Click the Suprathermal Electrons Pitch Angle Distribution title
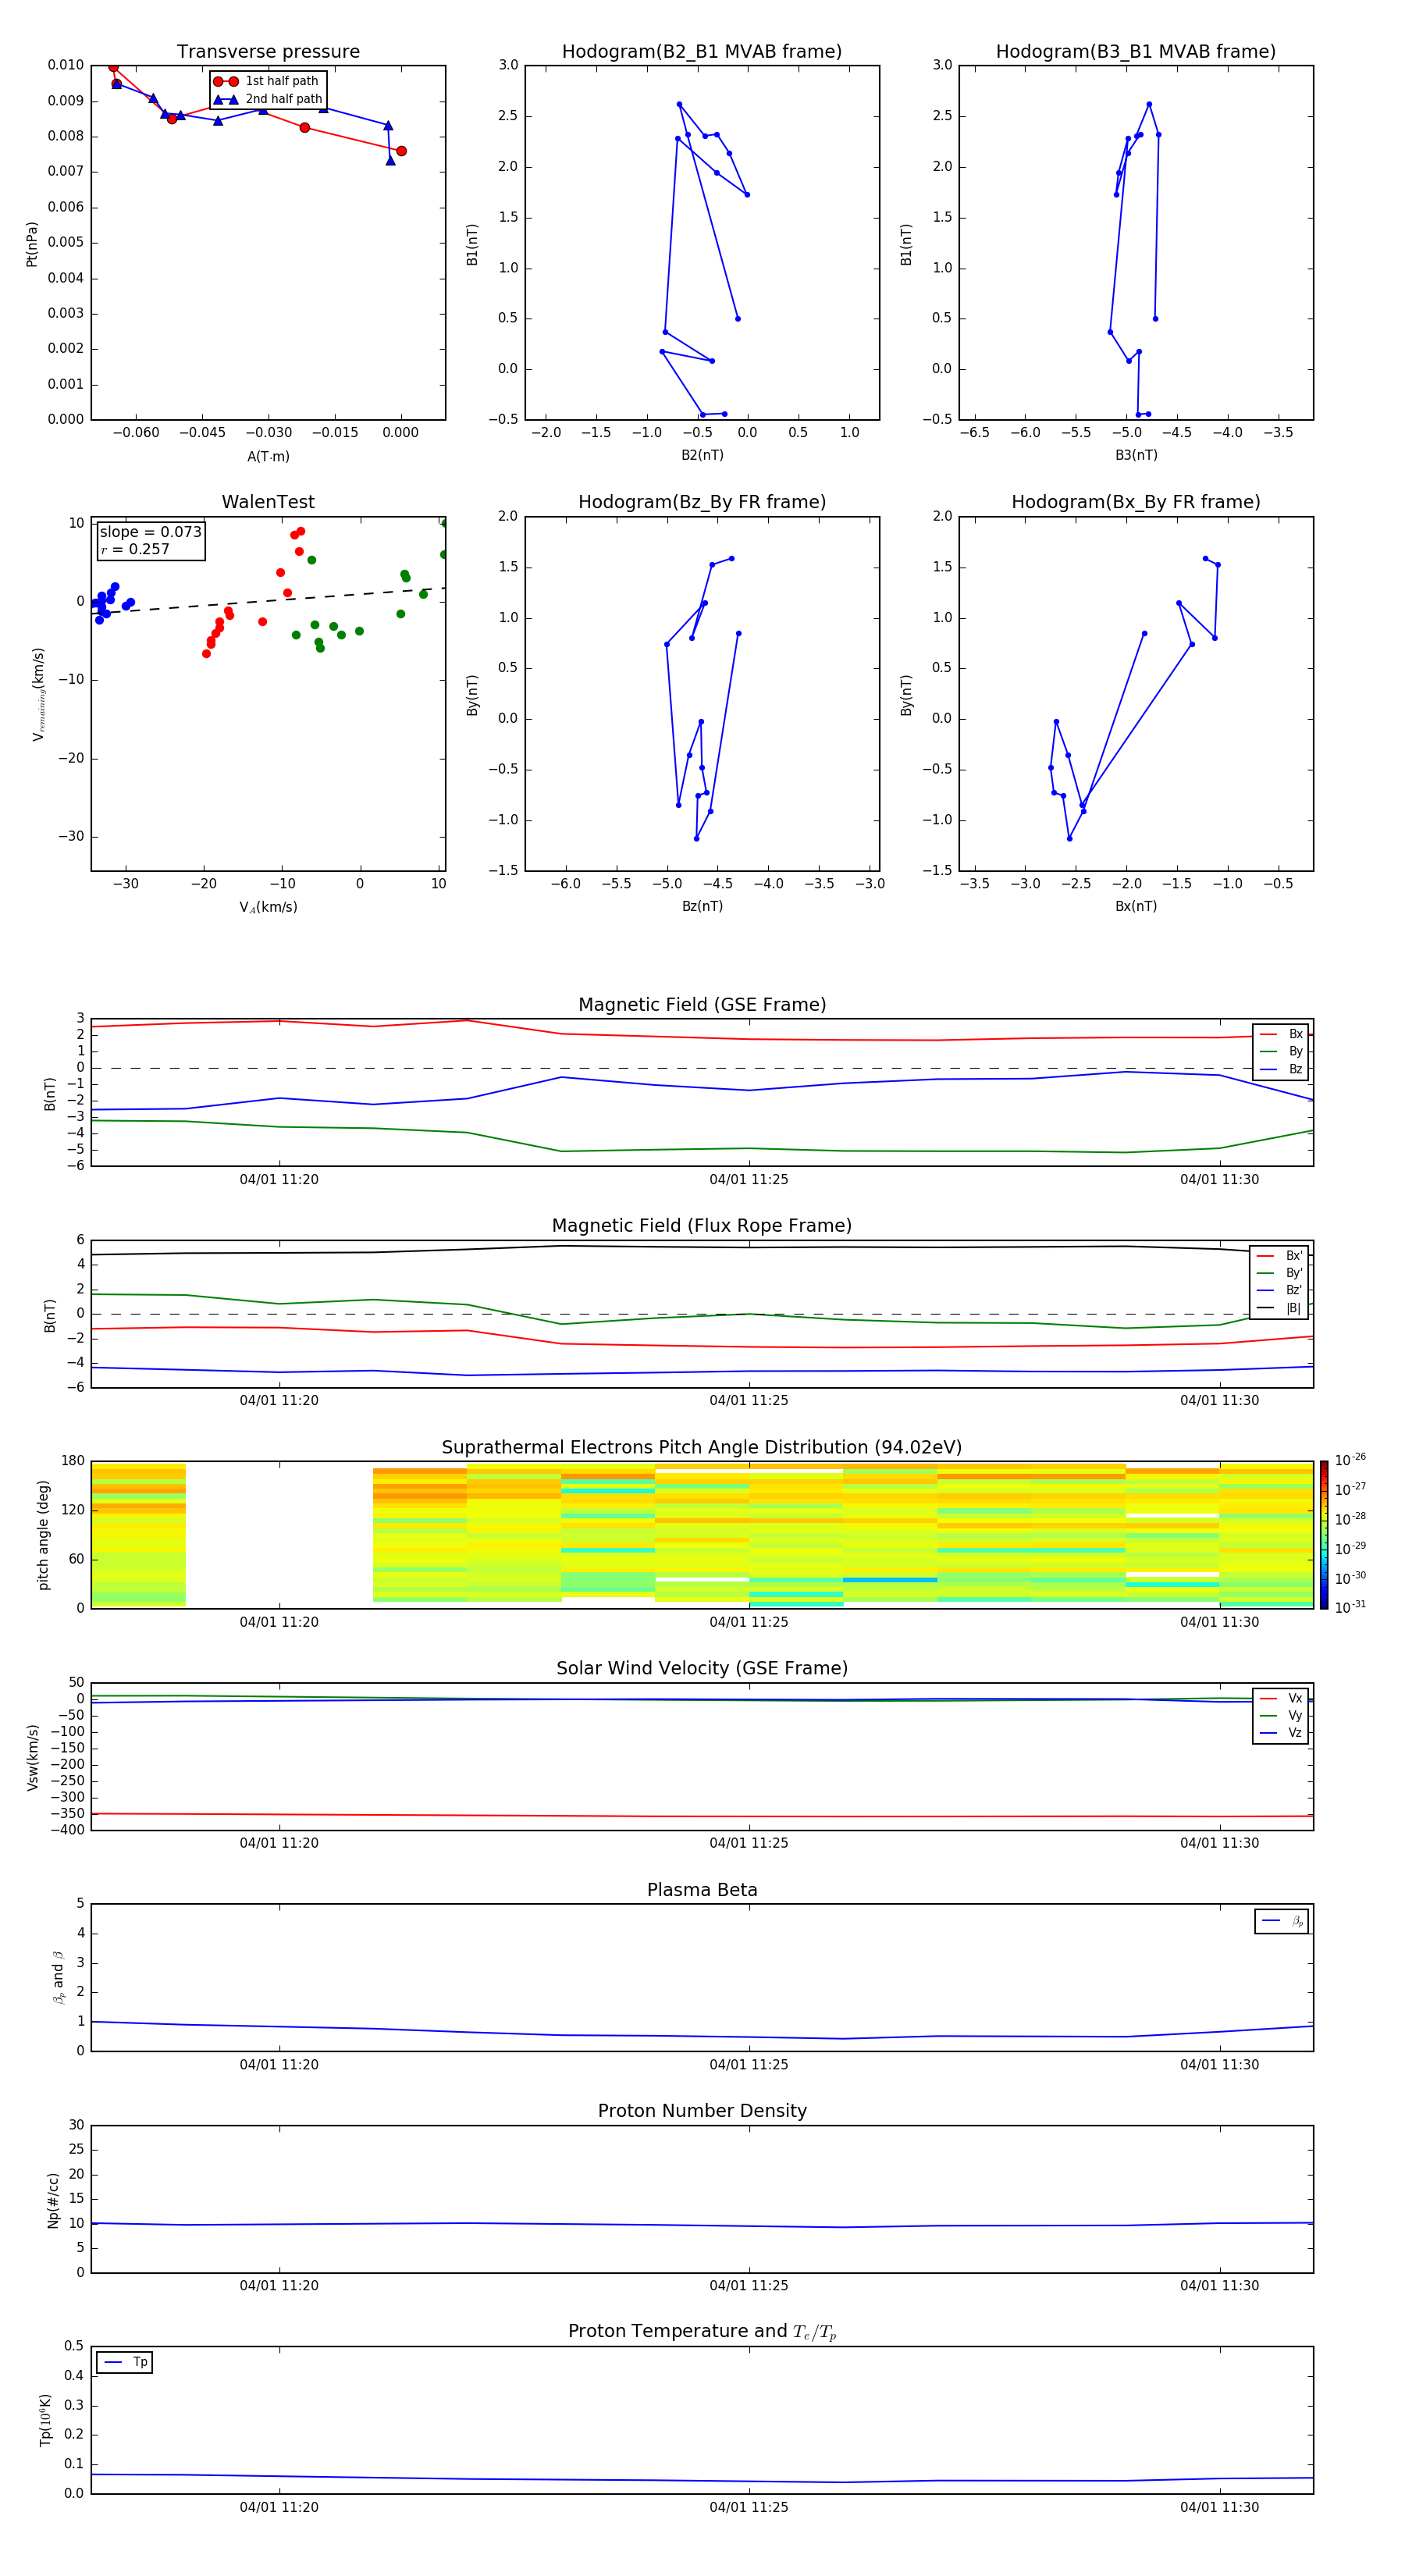The height and width of the screenshot is (2576, 1405). point(702,1447)
